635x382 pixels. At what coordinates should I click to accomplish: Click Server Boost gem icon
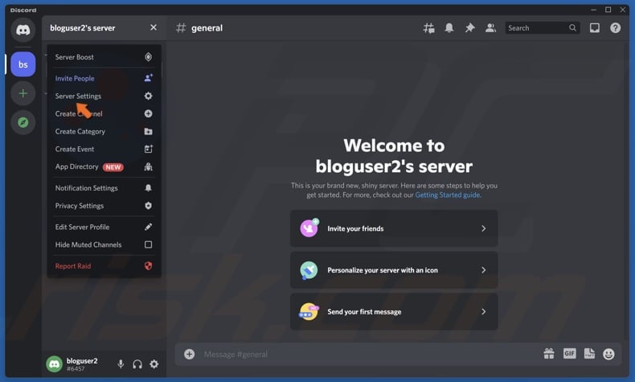[x=149, y=57]
